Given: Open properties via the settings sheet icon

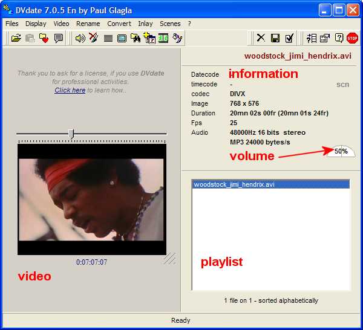Looking at the screenshot, I should tap(325, 38).
